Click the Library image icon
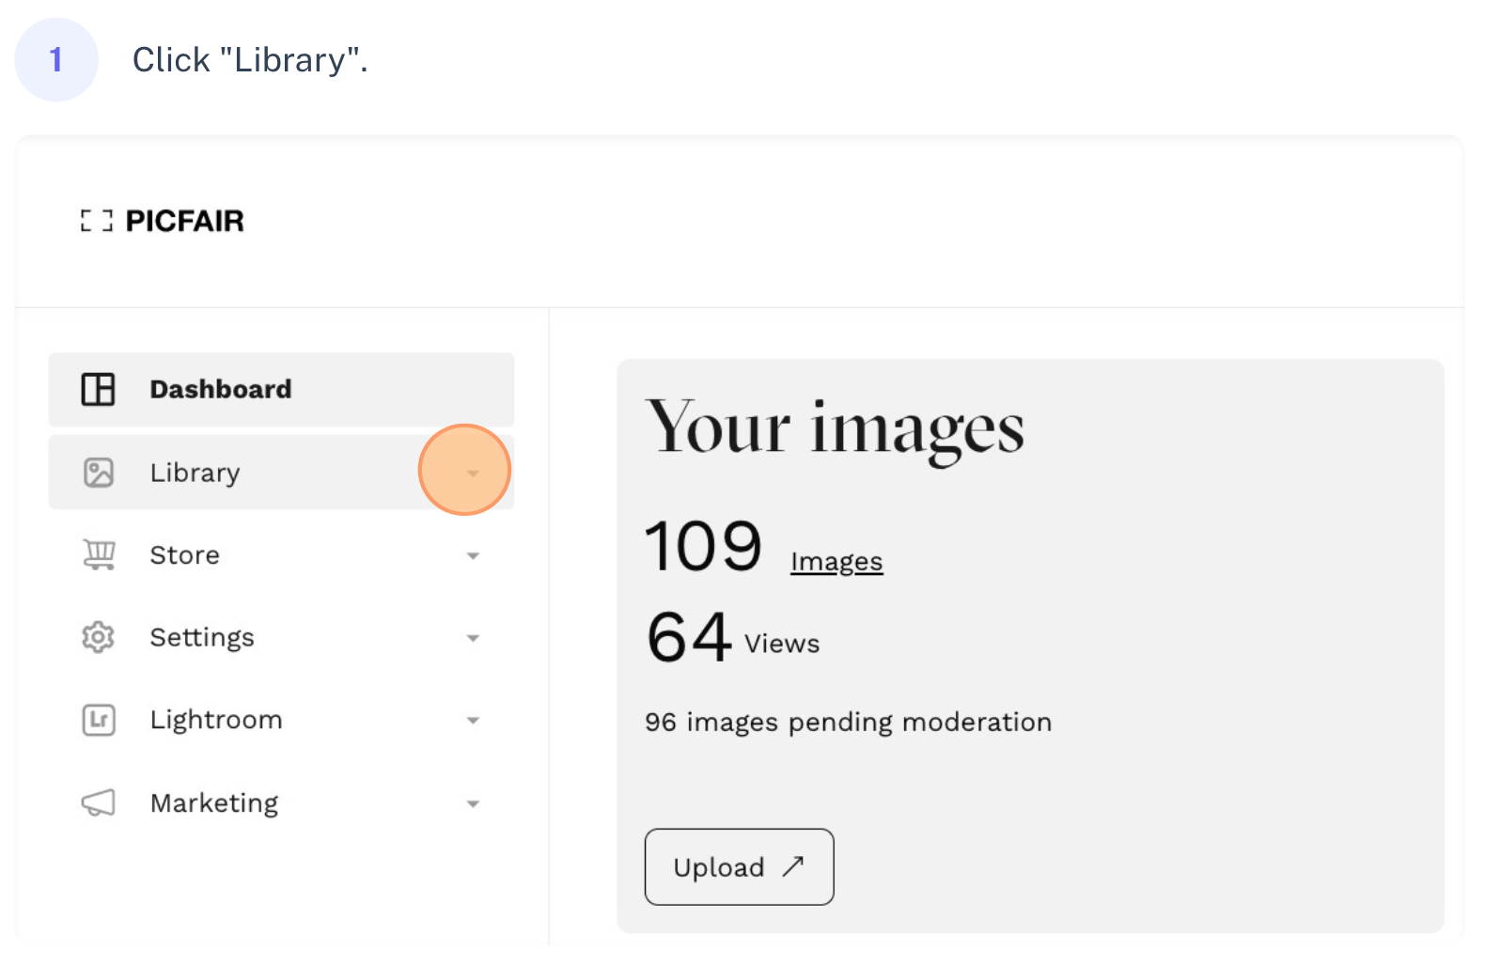 [x=98, y=473]
